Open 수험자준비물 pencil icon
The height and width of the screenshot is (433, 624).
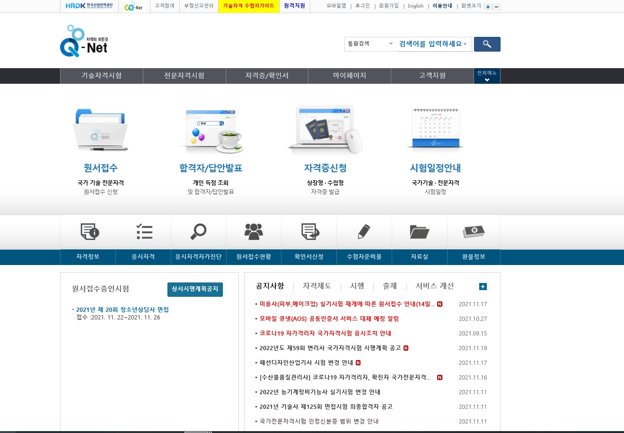364,232
